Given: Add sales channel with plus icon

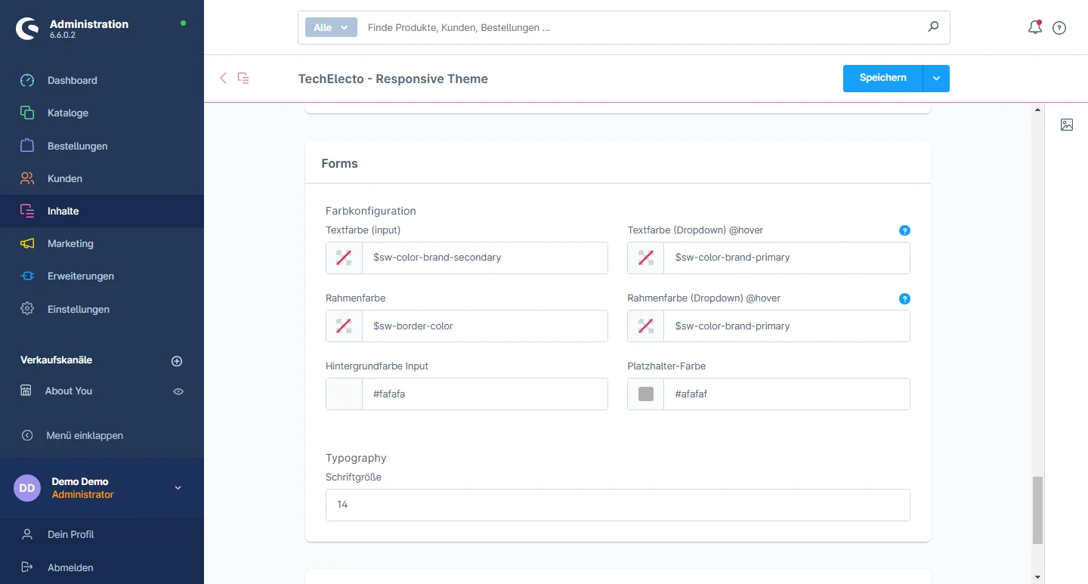Looking at the screenshot, I should 177,361.
